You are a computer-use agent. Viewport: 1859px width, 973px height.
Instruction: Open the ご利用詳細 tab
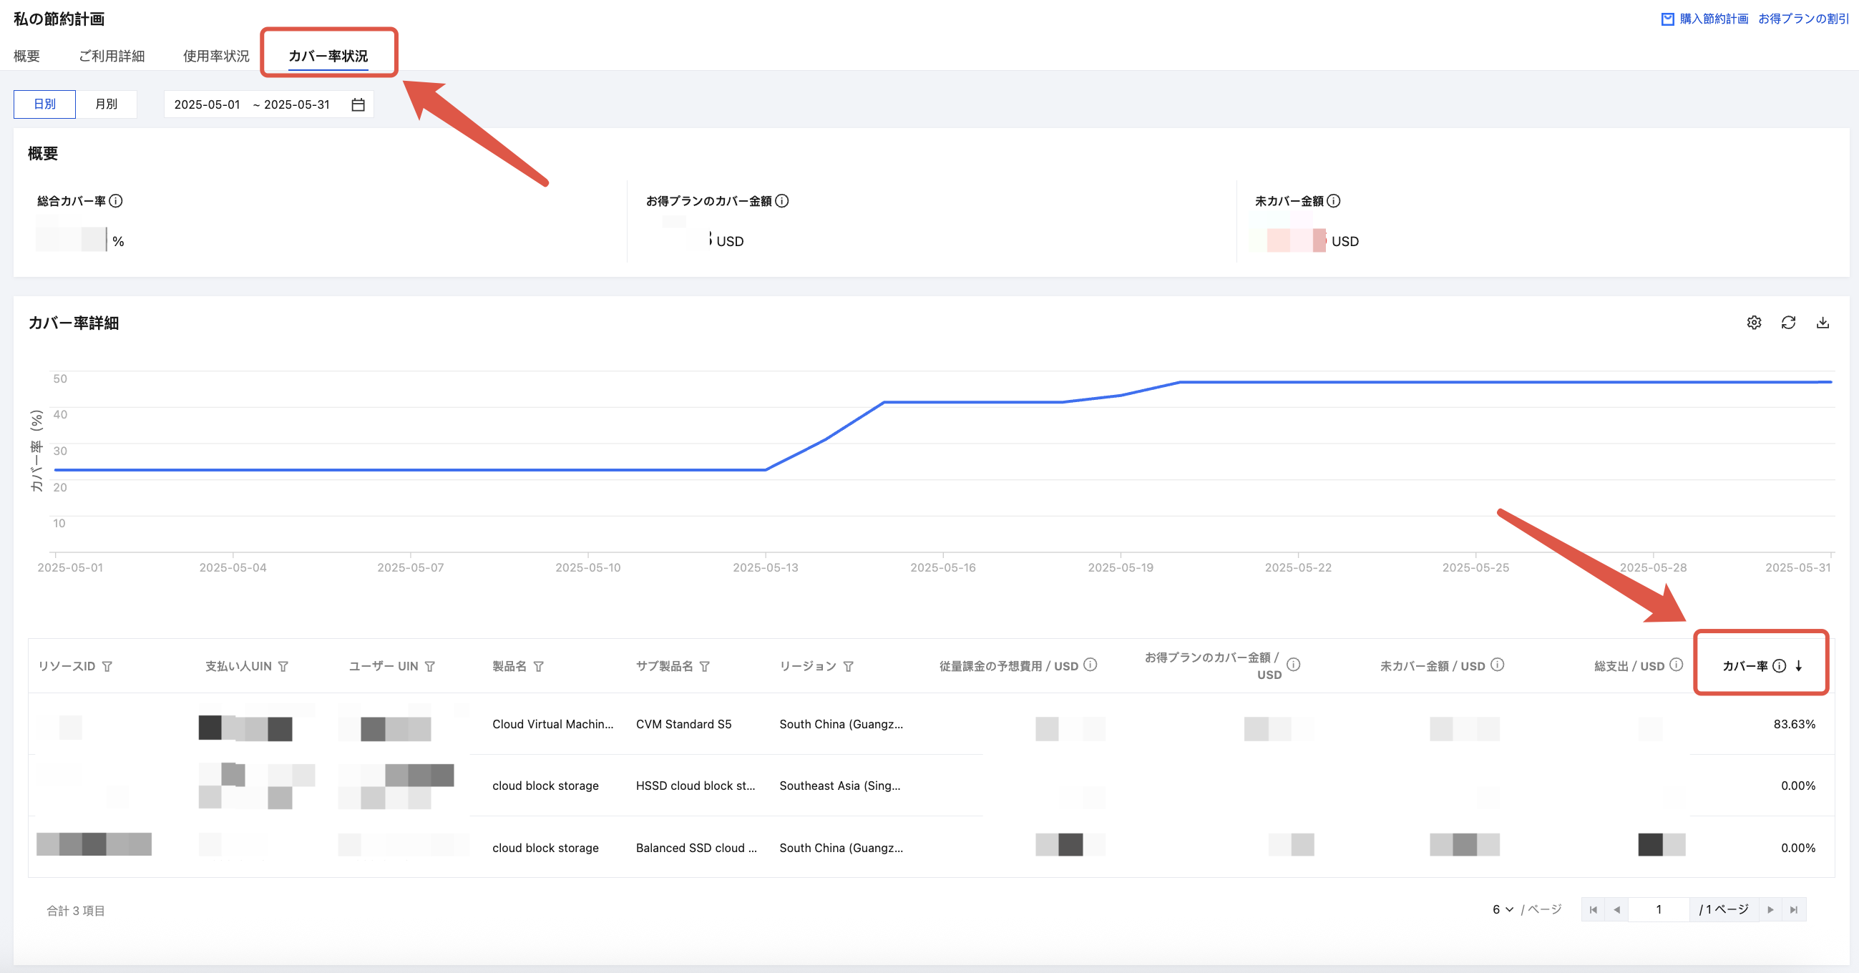[x=112, y=56]
